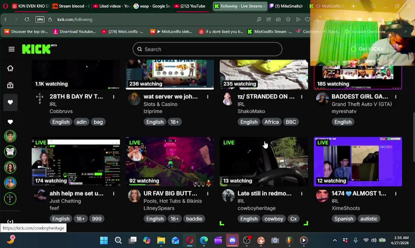Open XimeShoots thumbnail with 12 watching
This screenshot has width=415, height=248.
358,162
